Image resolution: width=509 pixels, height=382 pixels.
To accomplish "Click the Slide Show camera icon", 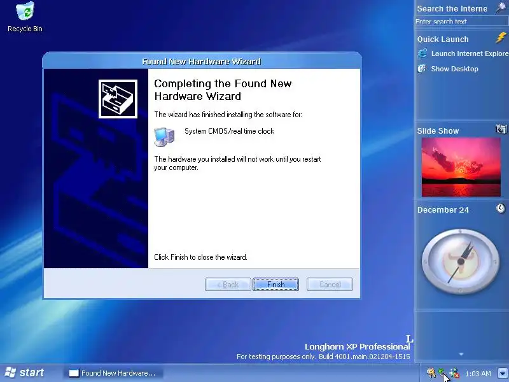I will [x=501, y=129].
